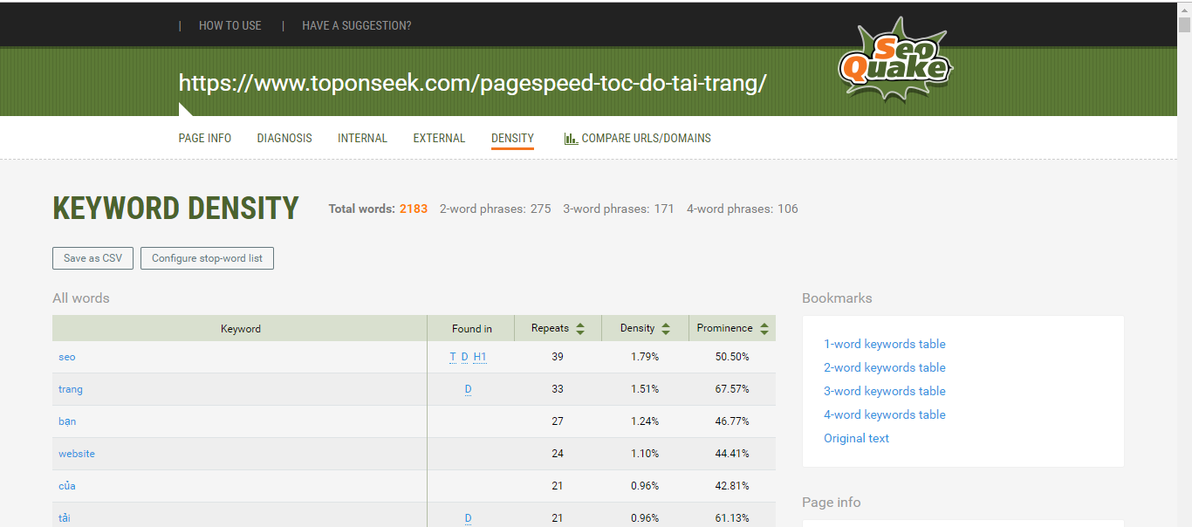Click the Compare URLs/Domains chart icon
Screen dimensions: 1192x527
click(x=571, y=139)
